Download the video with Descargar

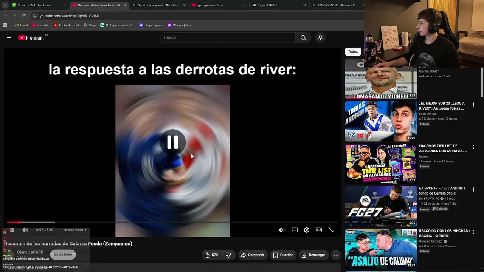[x=313, y=255]
